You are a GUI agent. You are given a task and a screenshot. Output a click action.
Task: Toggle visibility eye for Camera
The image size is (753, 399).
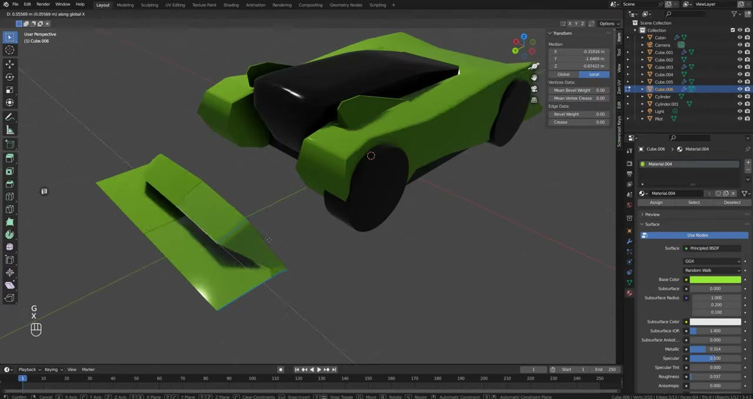(739, 45)
